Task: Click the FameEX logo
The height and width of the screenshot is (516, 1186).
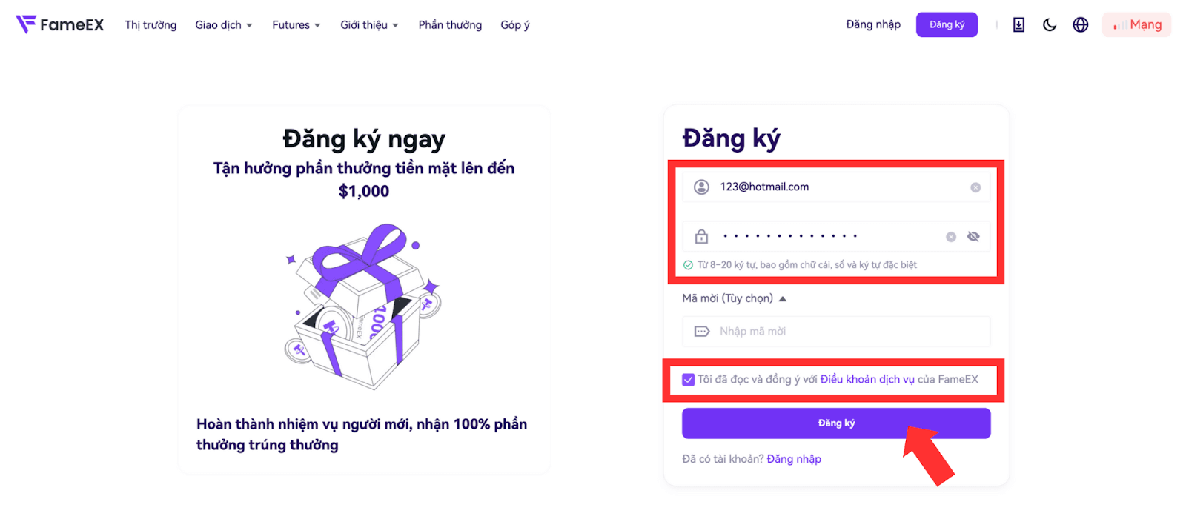Action: point(60,24)
